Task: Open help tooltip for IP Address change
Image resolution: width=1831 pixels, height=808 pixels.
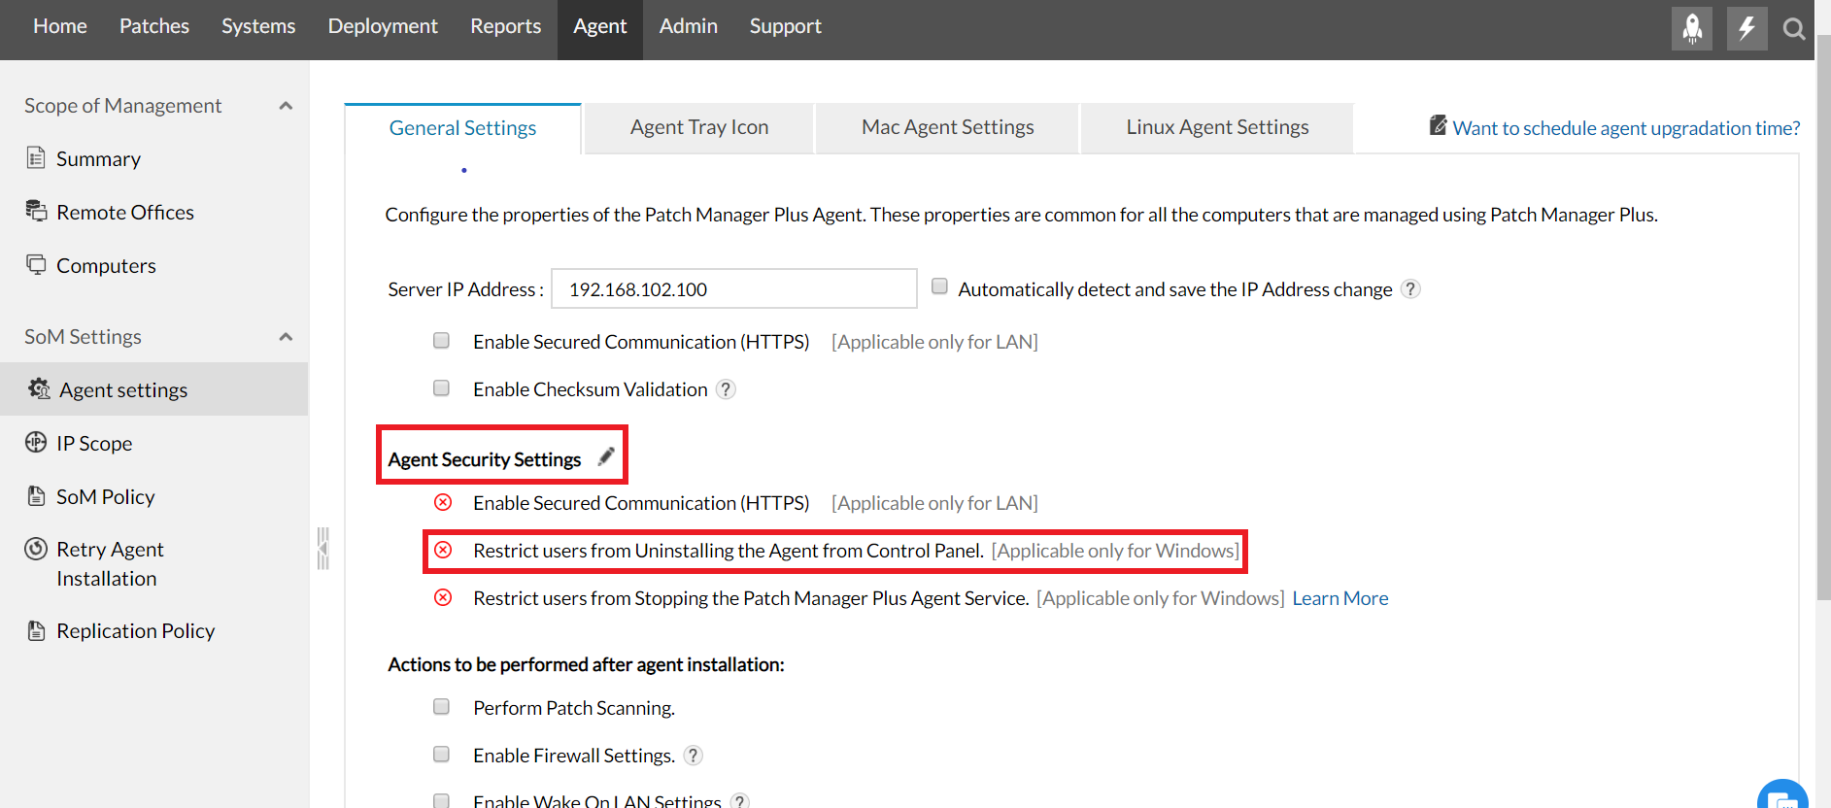Action: click(x=1410, y=289)
